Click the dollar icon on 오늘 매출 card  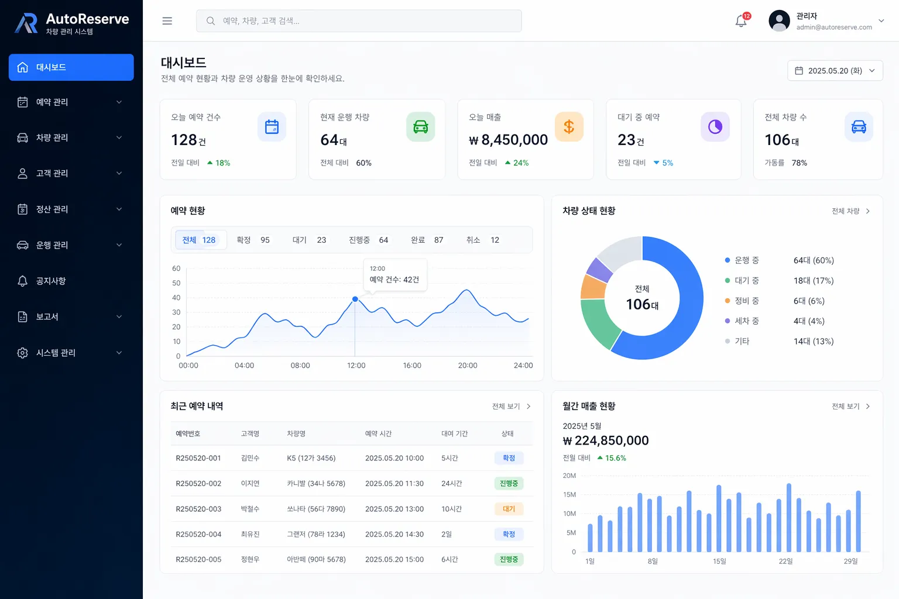(x=569, y=126)
